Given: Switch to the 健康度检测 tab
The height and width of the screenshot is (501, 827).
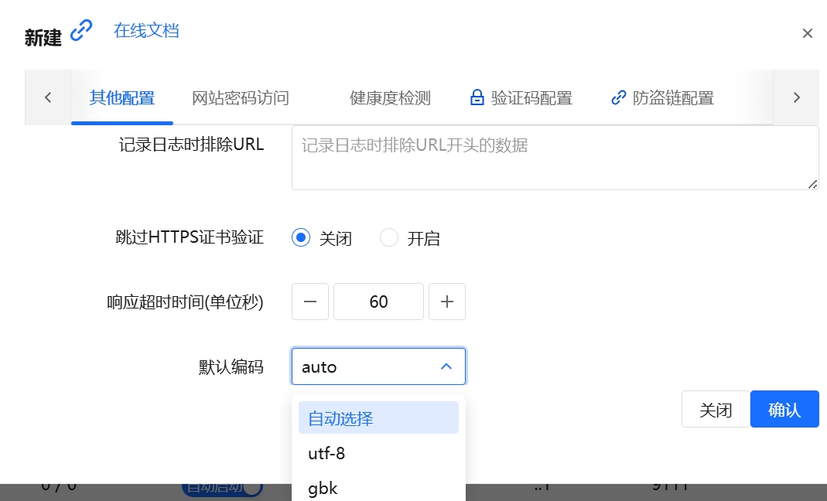Looking at the screenshot, I should click(390, 98).
